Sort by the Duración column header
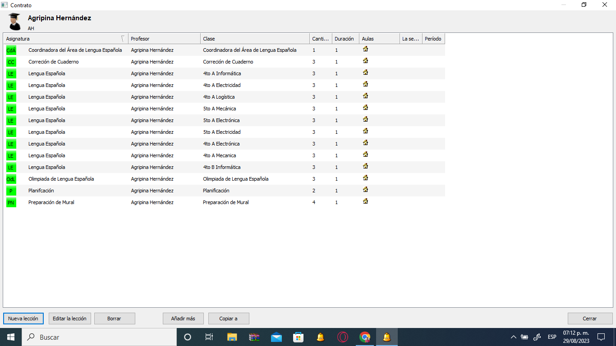Viewport: 616px width, 346px height. coord(345,39)
